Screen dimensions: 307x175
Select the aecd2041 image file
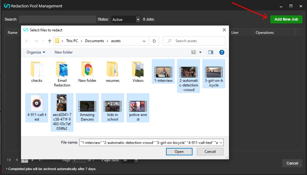(62, 112)
